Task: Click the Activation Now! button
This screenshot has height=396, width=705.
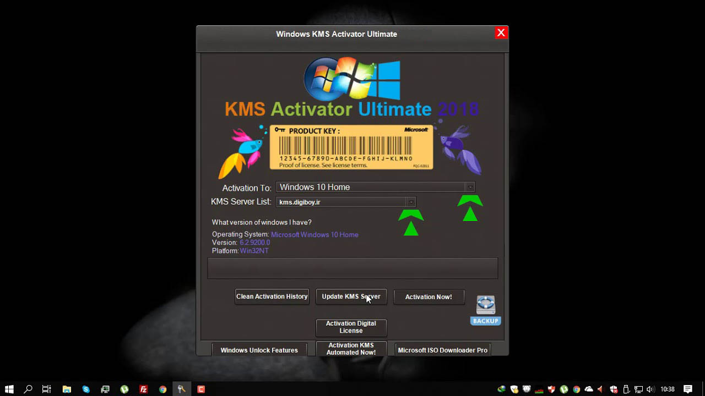Action: (x=429, y=297)
